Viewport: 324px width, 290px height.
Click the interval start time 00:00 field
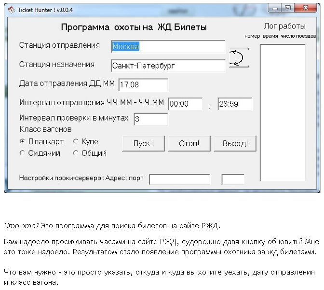click(x=185, y=104)
